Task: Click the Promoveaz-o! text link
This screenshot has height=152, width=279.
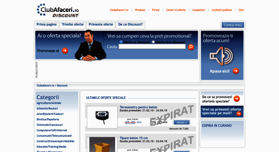Action: [48, 51]
